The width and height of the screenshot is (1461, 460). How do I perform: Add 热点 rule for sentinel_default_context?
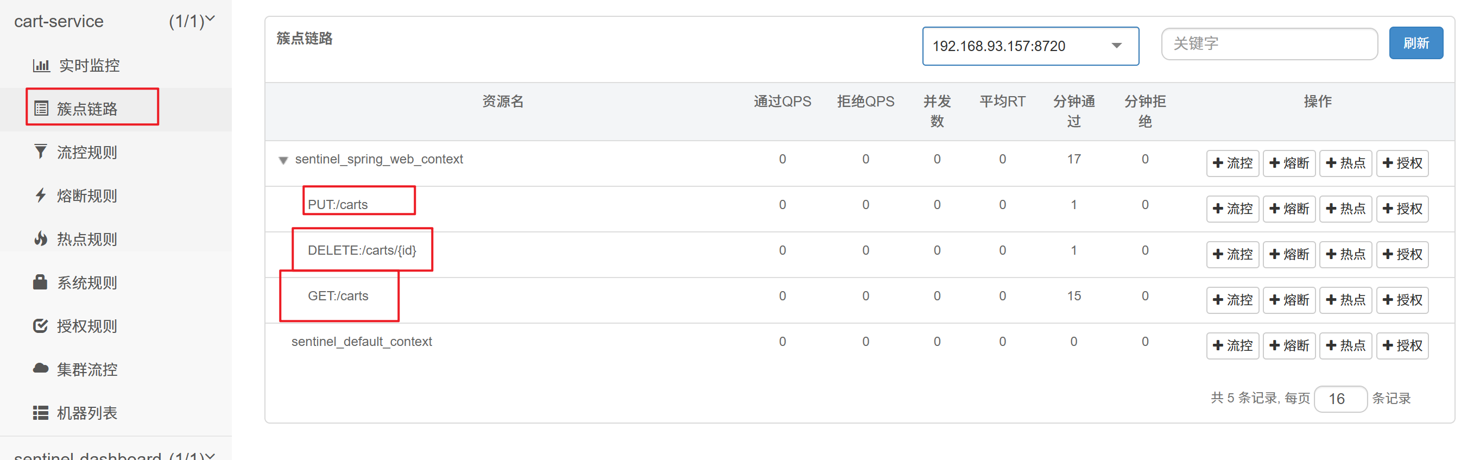click(x=1346, y=345)
